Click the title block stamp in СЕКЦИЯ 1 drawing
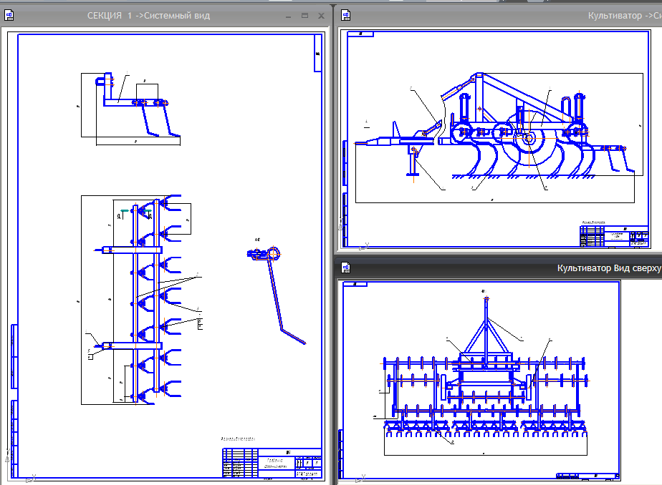 272,463
